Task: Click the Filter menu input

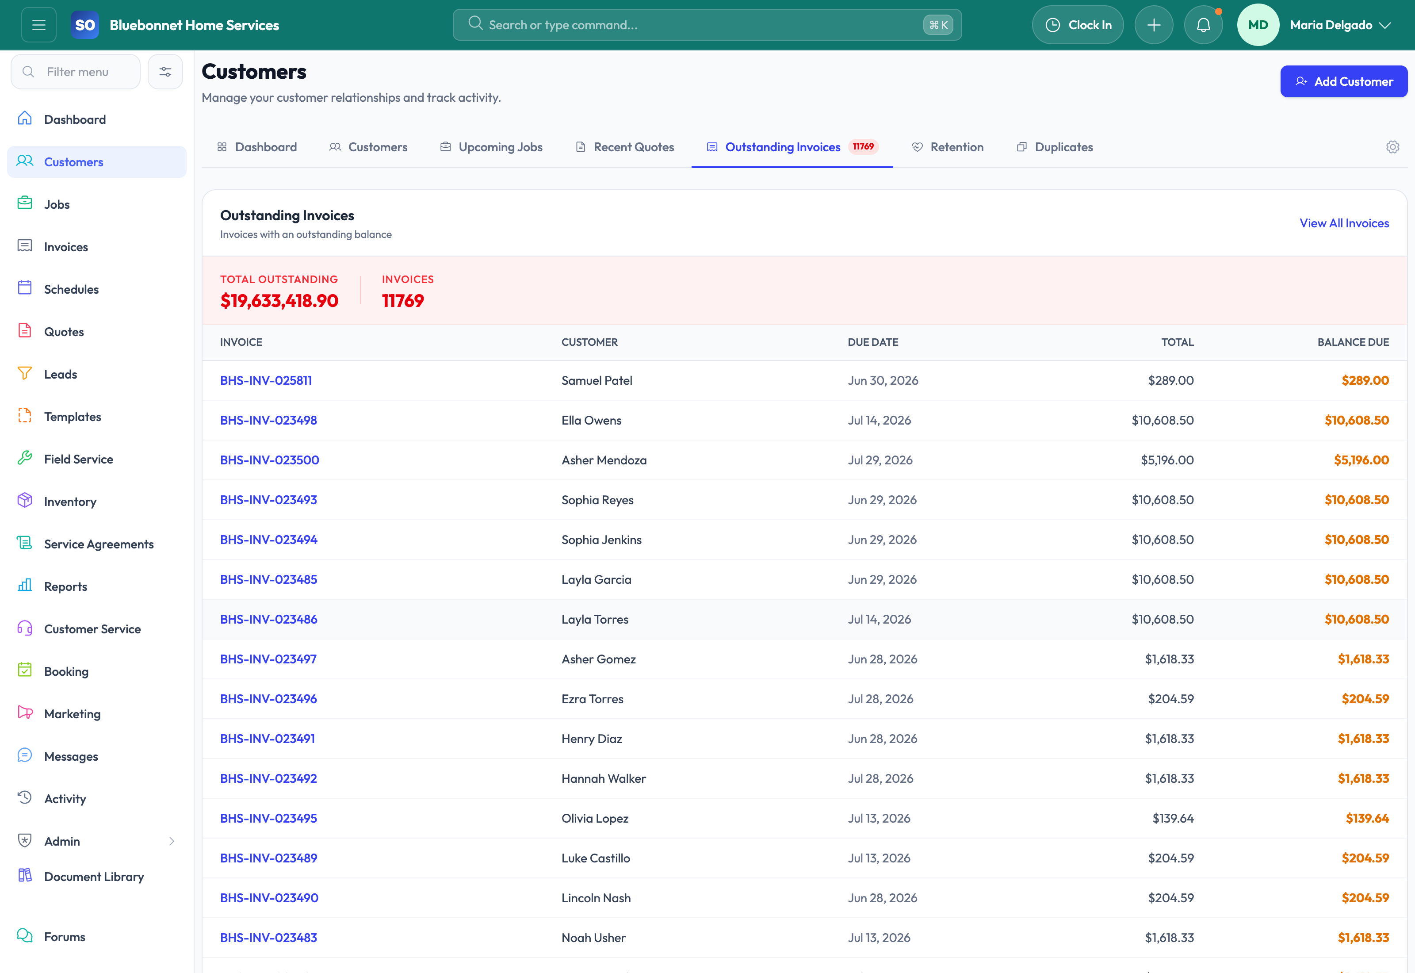Action: (x=76, y=72)
